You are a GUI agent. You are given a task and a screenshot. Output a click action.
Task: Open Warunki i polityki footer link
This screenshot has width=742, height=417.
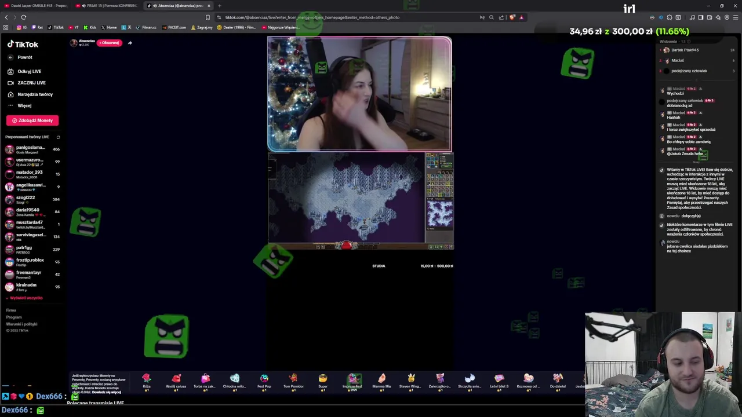pyautogui.click(x=21, y=324)
